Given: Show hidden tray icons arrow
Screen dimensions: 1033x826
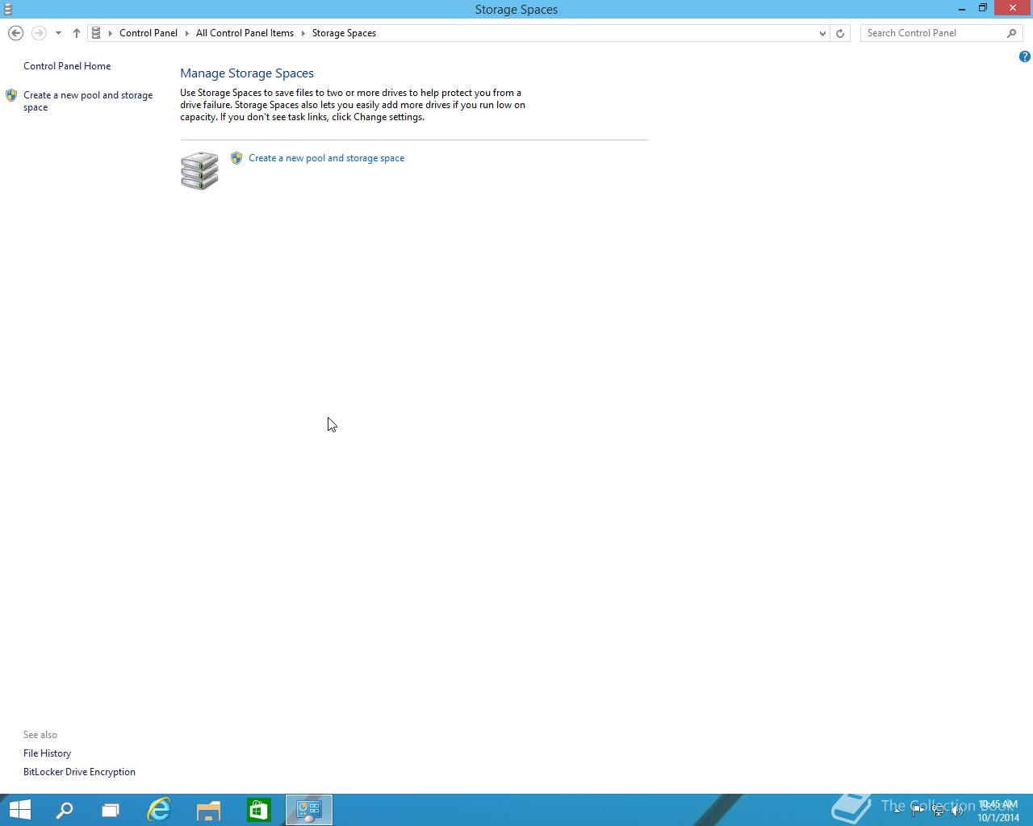Looking at the screenshot, I should point(897,811).
